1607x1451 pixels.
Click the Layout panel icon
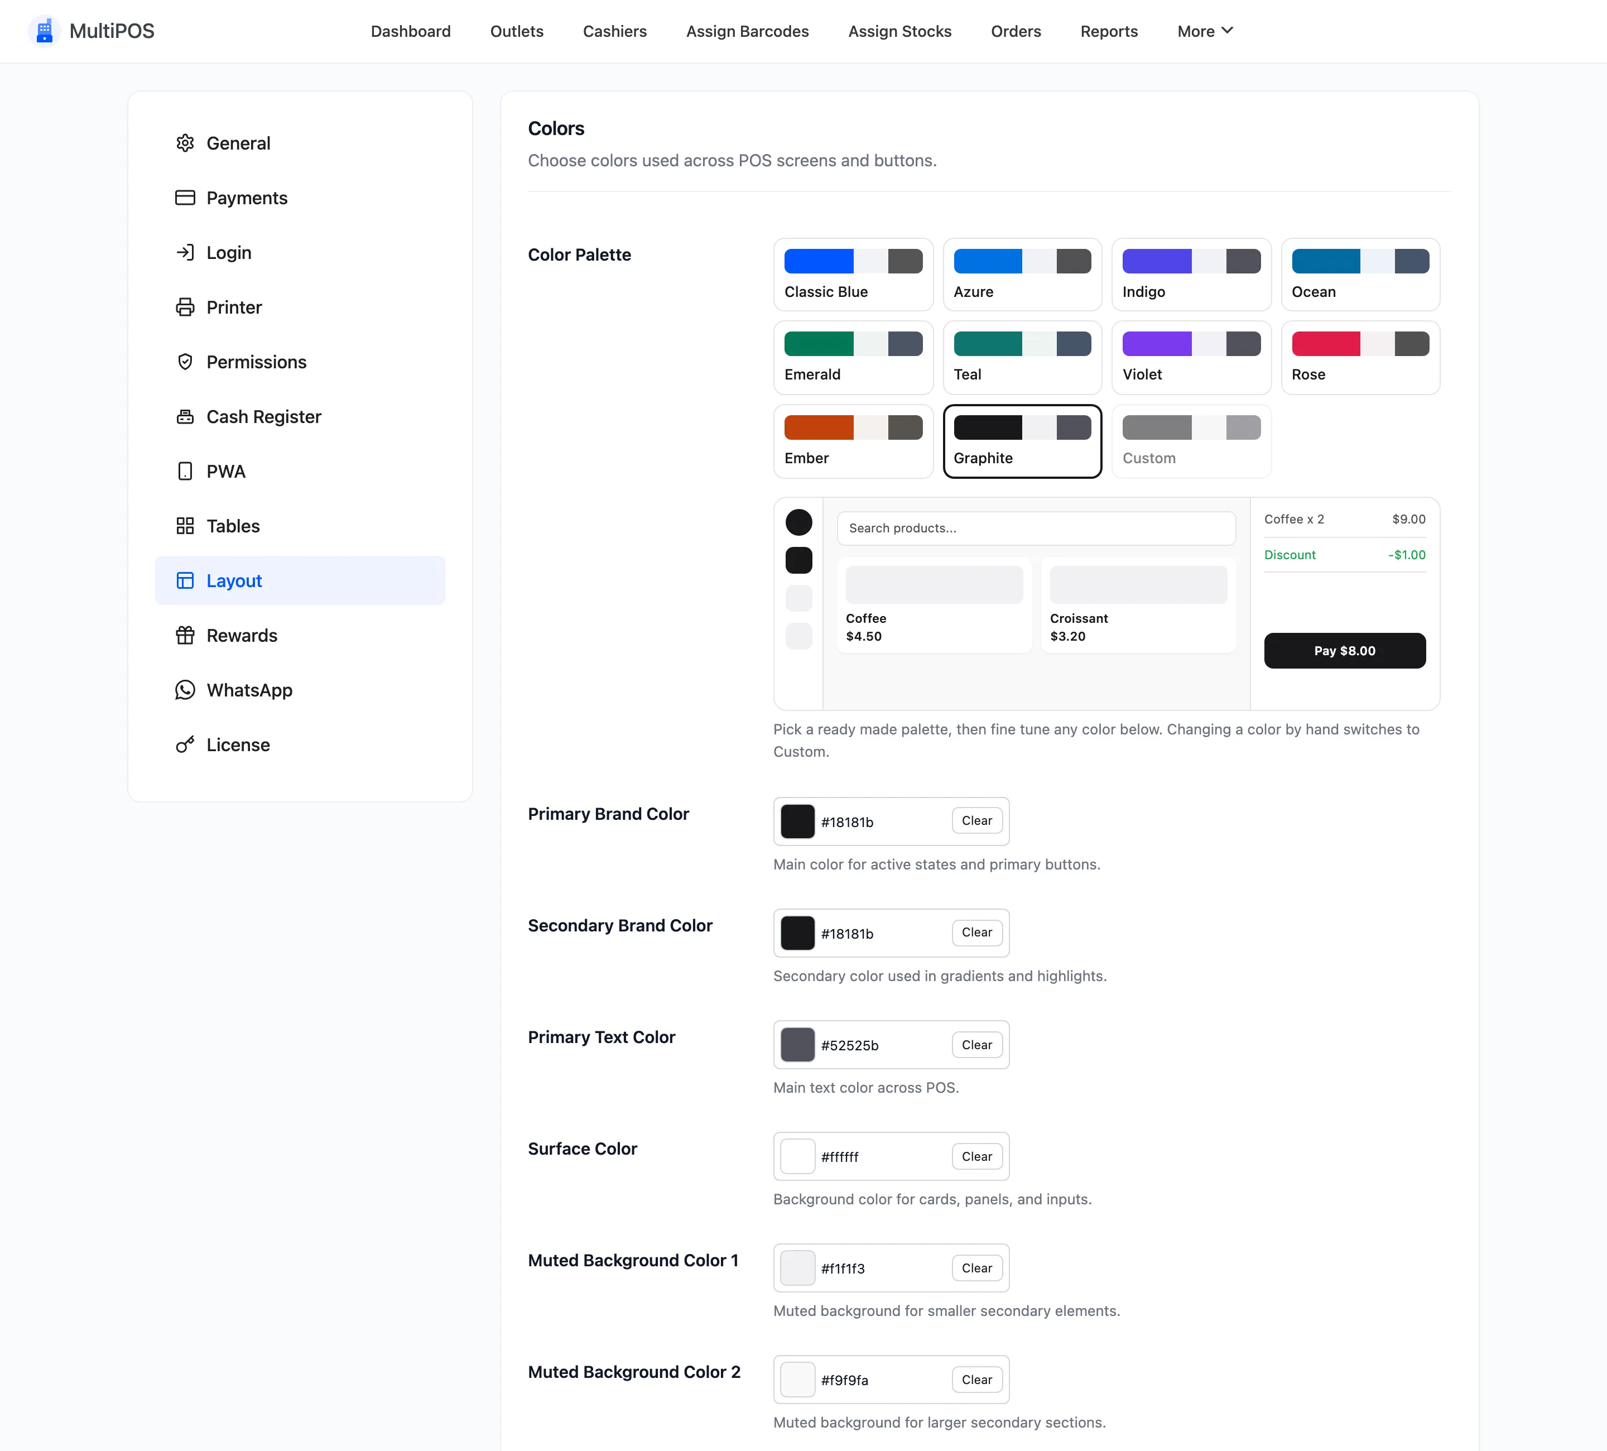[185, 580]
